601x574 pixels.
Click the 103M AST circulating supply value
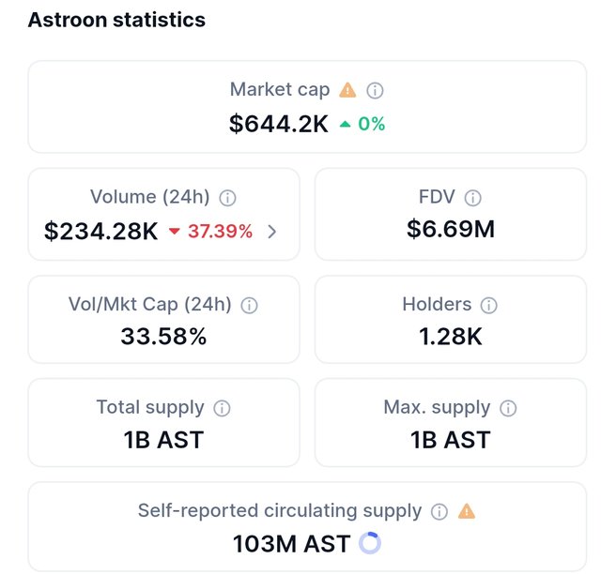point(291,543)
